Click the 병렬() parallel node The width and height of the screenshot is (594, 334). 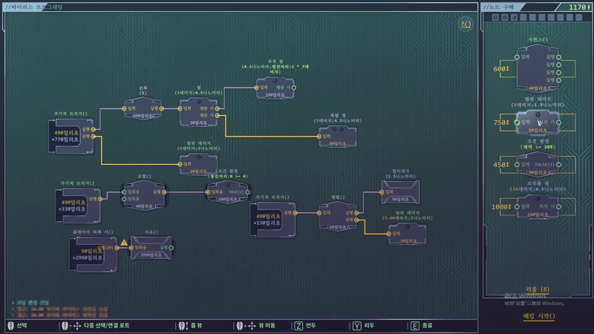coord(338,215)
